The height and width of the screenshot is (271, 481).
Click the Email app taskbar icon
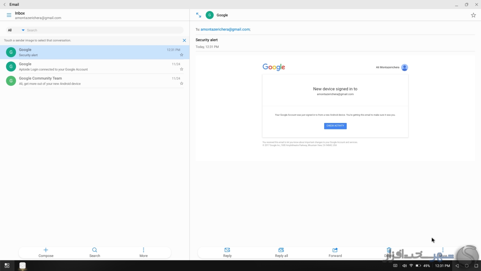click(x=22, y=266)
